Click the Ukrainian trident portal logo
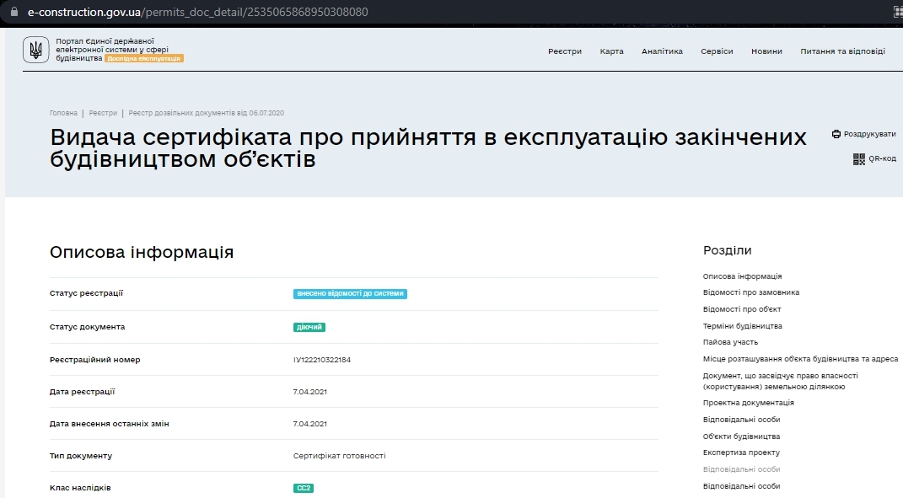The height and width of the screenshot is (498, 903). (35, 50)
